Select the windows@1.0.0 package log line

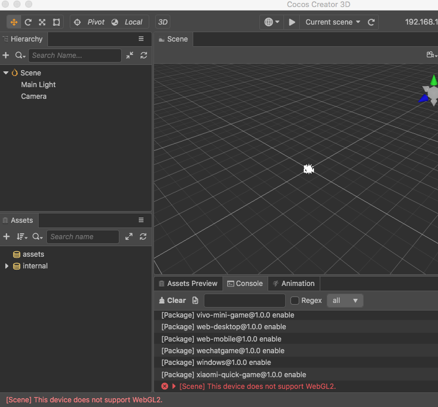click(296, 363)
